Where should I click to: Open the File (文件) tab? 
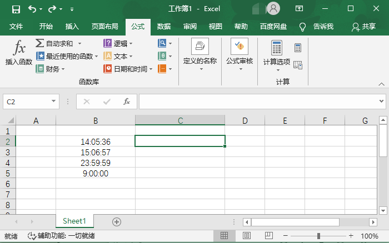[x=16, y=26]
